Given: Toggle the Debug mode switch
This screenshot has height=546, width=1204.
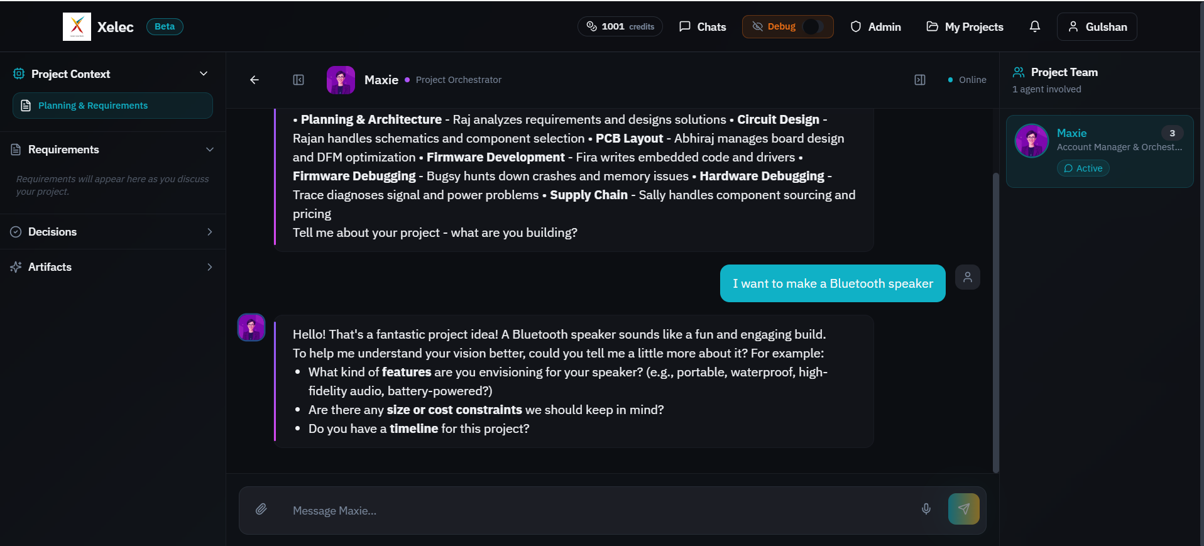Looking at the screenshot, I should pyautogui.click(x=813, y=26).
